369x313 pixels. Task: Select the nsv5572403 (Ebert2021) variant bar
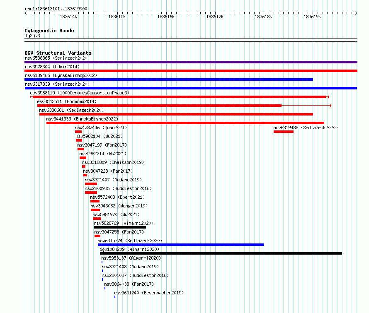[95, 201]
